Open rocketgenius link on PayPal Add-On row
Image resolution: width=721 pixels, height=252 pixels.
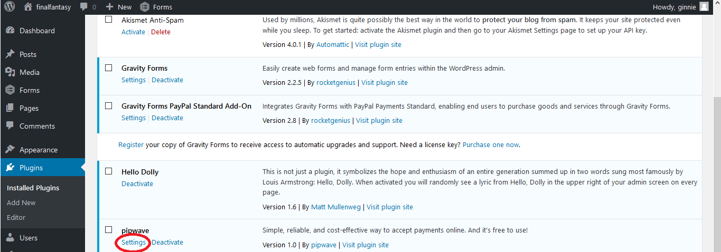coord(331,120)
